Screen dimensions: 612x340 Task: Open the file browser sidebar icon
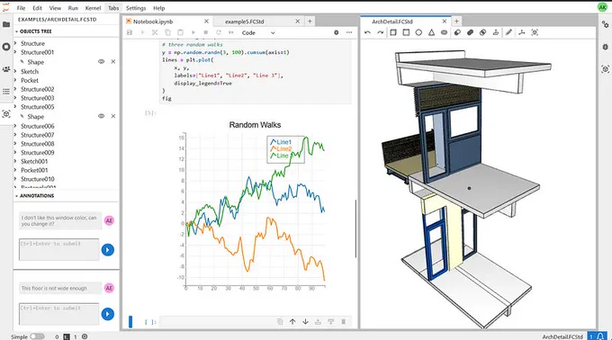tap(6, 24)
